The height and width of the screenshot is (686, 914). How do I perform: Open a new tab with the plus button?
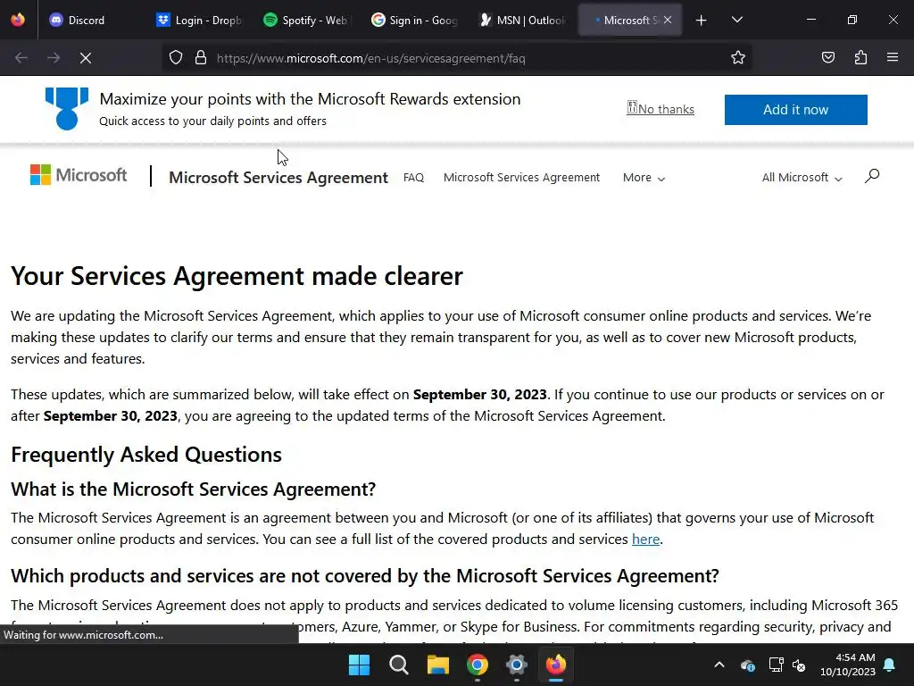click(702, 21)
